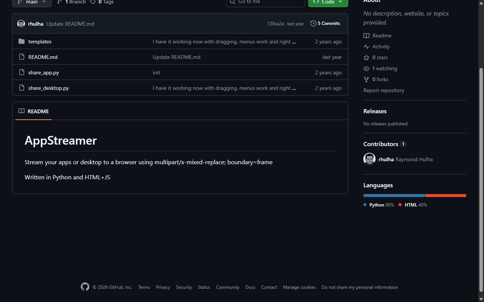Click Do not share my personal information
This screenshot has height=302, width=484.
(360, 287)
